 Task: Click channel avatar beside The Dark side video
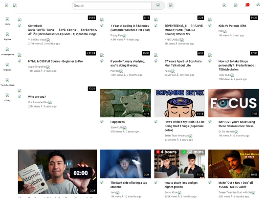point(102,182)
